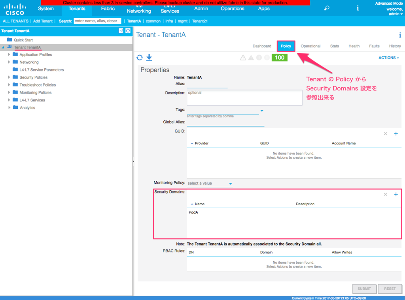
Task: Click the Add Tenant link
Action: point(43,21)
